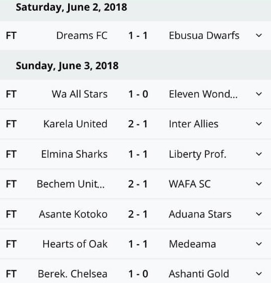Viewport: 271px width, 283px height.
Task: Select FT status in Berek. Chelsea row
Action: tap(11, 274)
